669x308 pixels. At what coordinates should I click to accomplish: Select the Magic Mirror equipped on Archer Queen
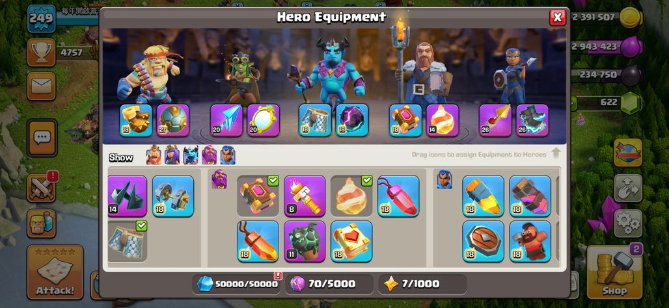point(264,120)
